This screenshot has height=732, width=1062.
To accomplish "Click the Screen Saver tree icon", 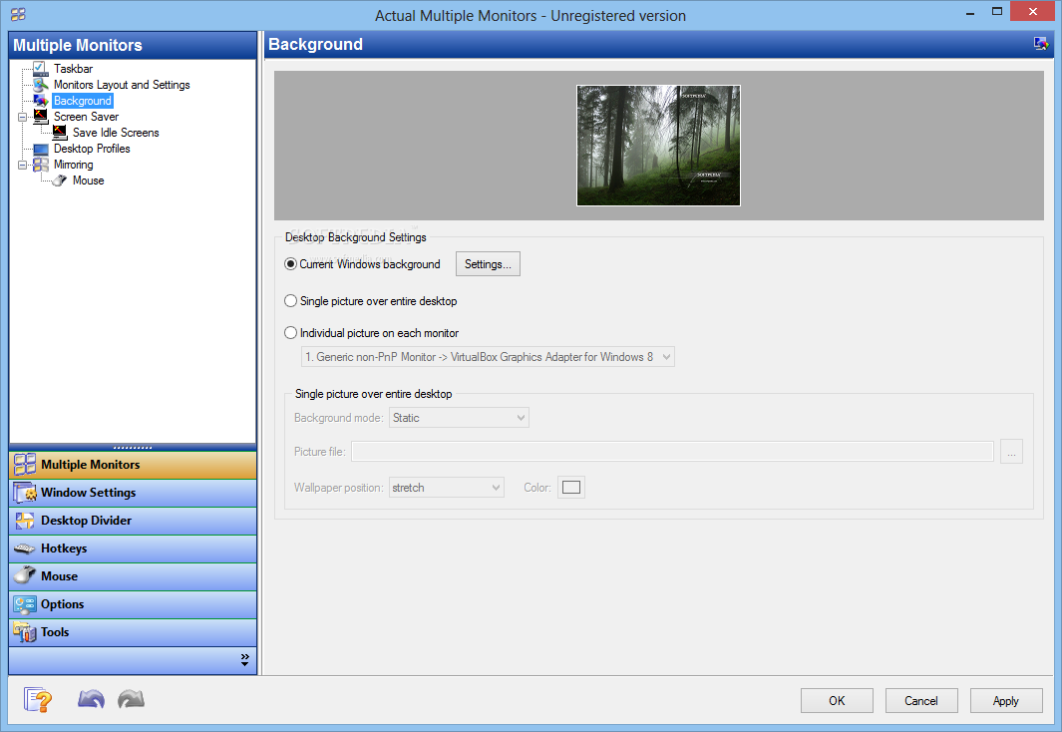I will click(x=40, y=117).
